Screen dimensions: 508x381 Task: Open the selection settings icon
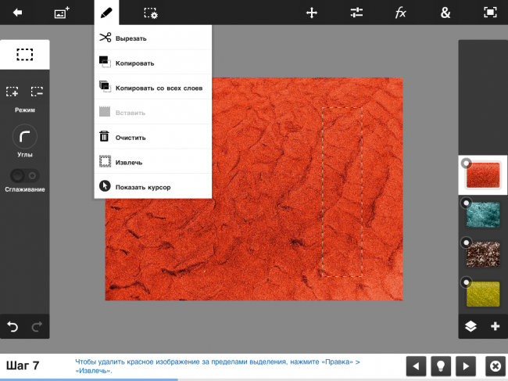pos(151,13)
